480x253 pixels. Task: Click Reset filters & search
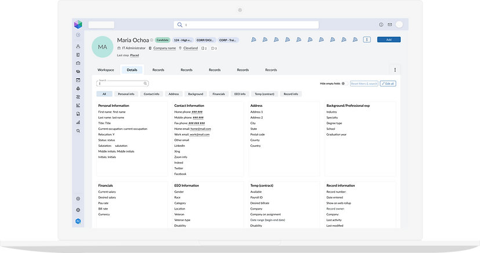pyautogui.click(x=364, y=84)
